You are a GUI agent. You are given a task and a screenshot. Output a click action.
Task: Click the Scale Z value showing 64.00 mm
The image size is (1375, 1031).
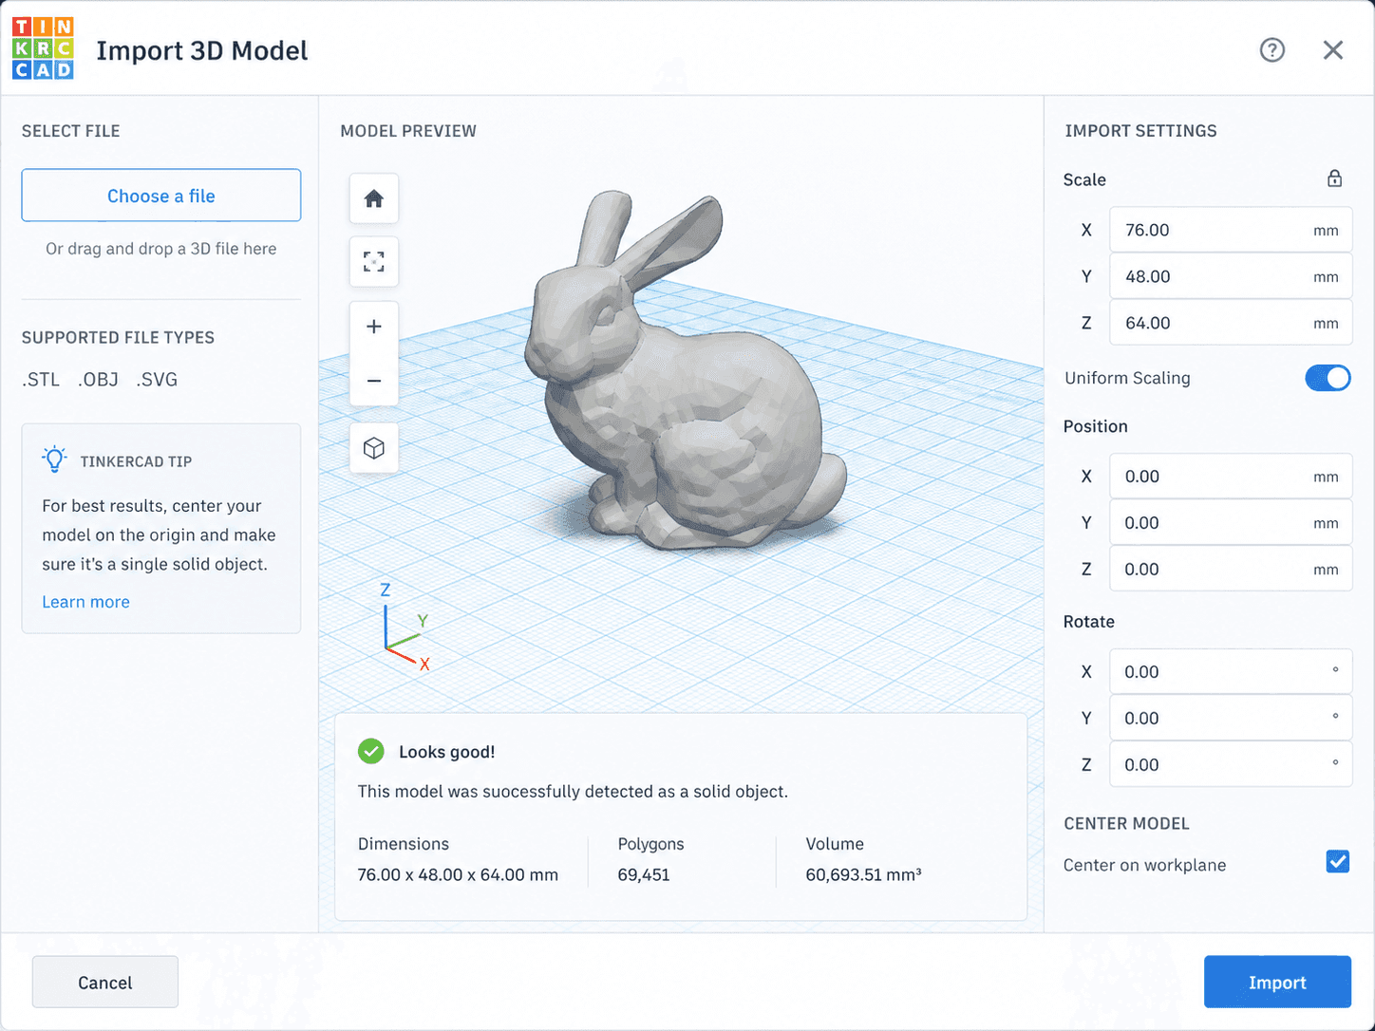tap(1231, 323)
